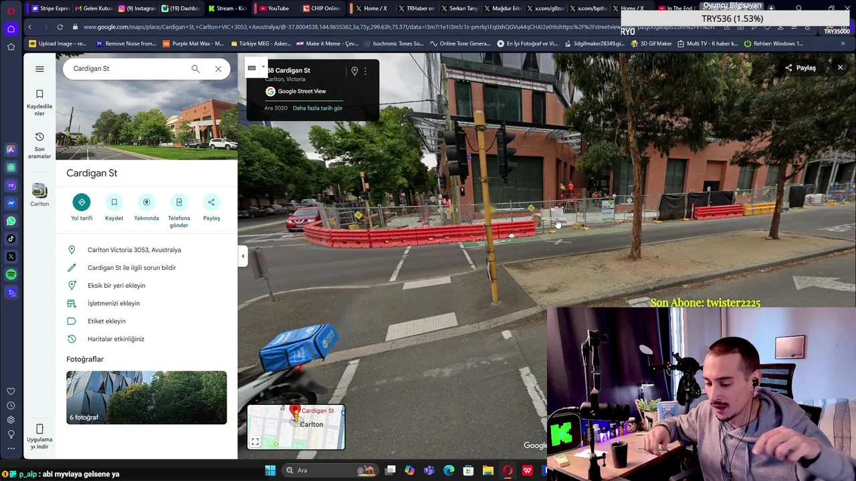Screen dimensions: 856x481
Task: Open 3D Gif Maker bookmark
Action: 650,43
